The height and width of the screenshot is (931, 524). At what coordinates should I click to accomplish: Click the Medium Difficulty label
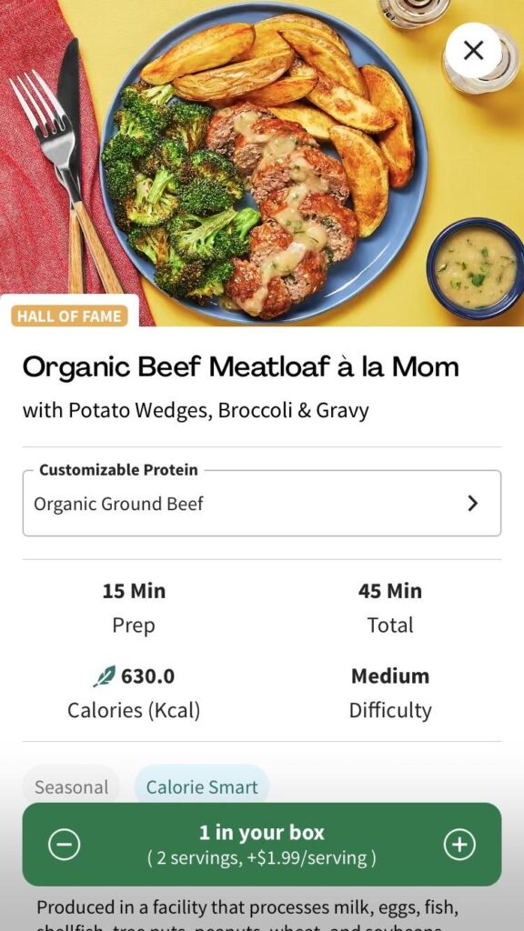click(391, 692)
